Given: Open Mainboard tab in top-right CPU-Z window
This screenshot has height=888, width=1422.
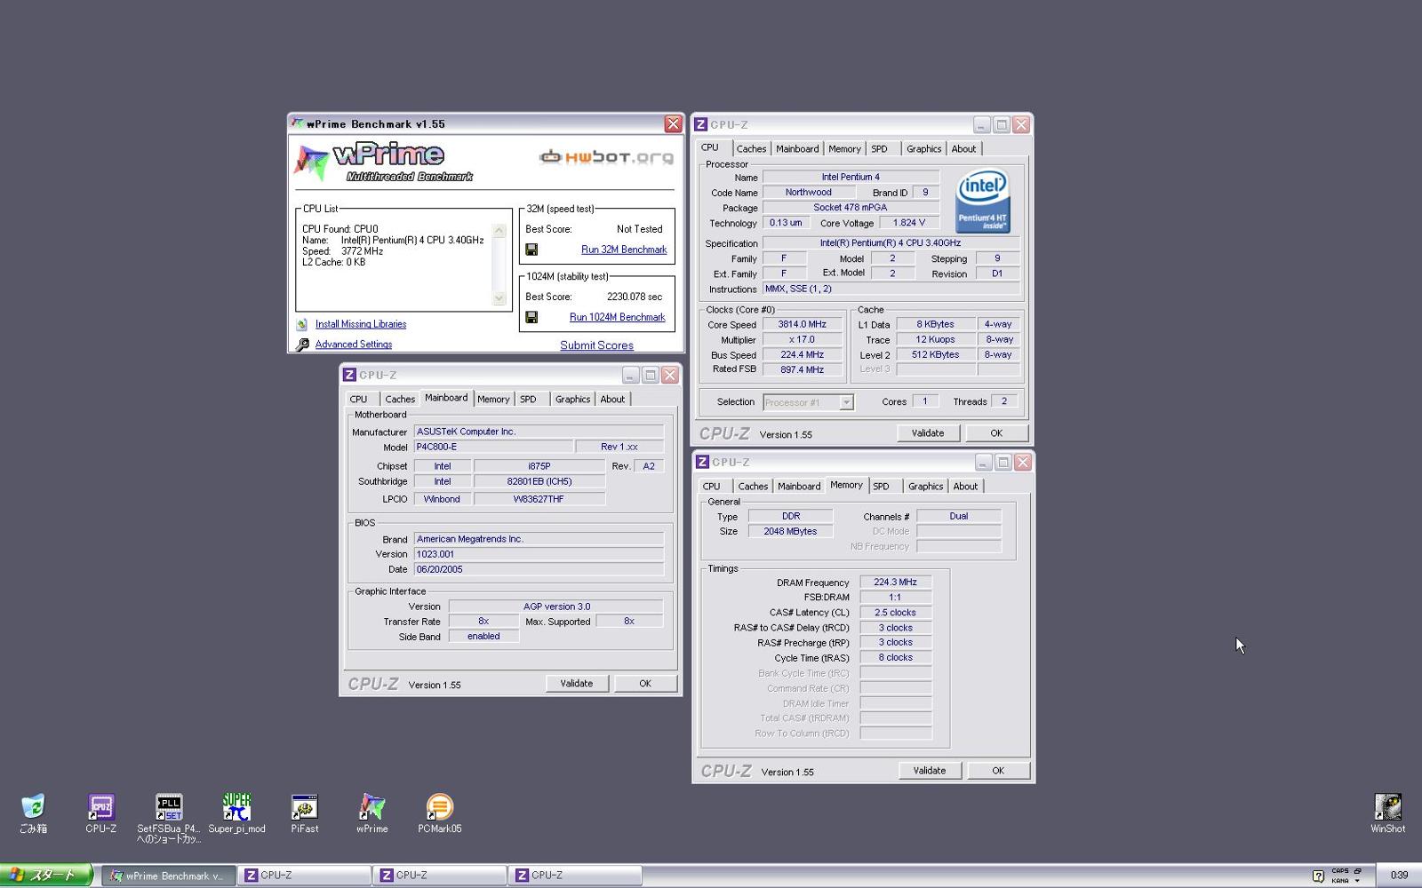Looking at the screenshot, I should pos(797,149).
